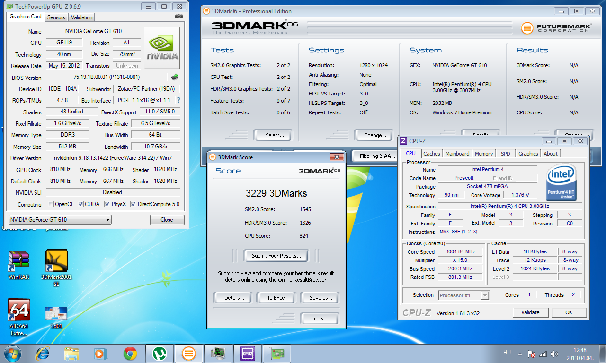Click the uTorrent taskbar icon
Viewport: 606px width, 363px height.
[x=160, y=353]
